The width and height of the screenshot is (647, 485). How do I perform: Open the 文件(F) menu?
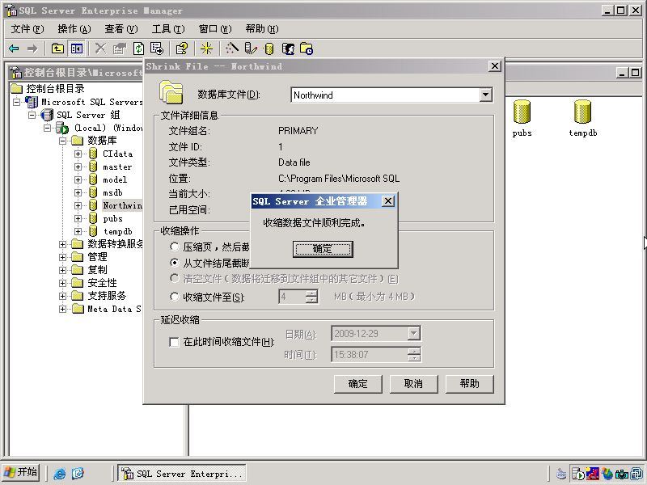[27, 29]
